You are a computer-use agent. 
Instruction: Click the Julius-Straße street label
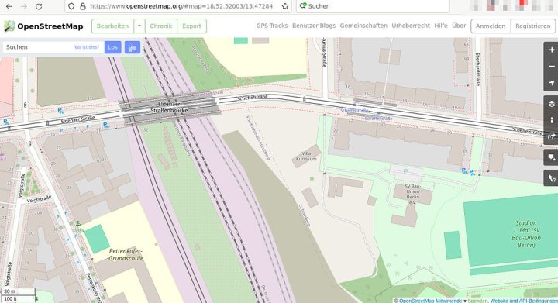324,52
